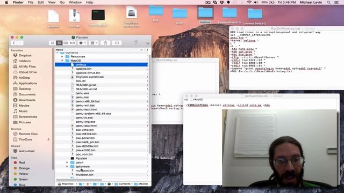Image resolution: width=344 pixels, height=193 pixels.
Task: Click the notifications bell icon in menu bar
Action: coord(228,2)
